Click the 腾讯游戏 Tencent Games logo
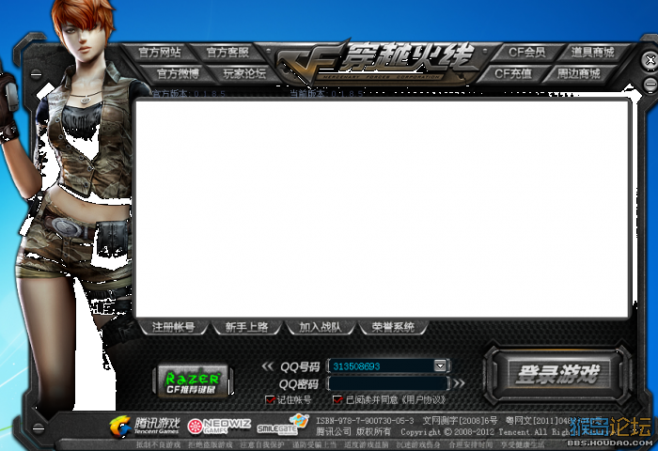 point(145,426)
